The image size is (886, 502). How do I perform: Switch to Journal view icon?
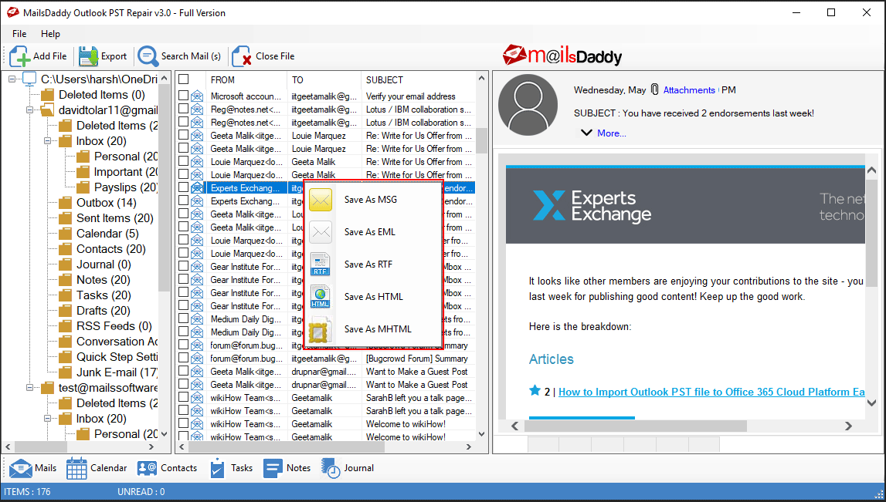[331, 468]
